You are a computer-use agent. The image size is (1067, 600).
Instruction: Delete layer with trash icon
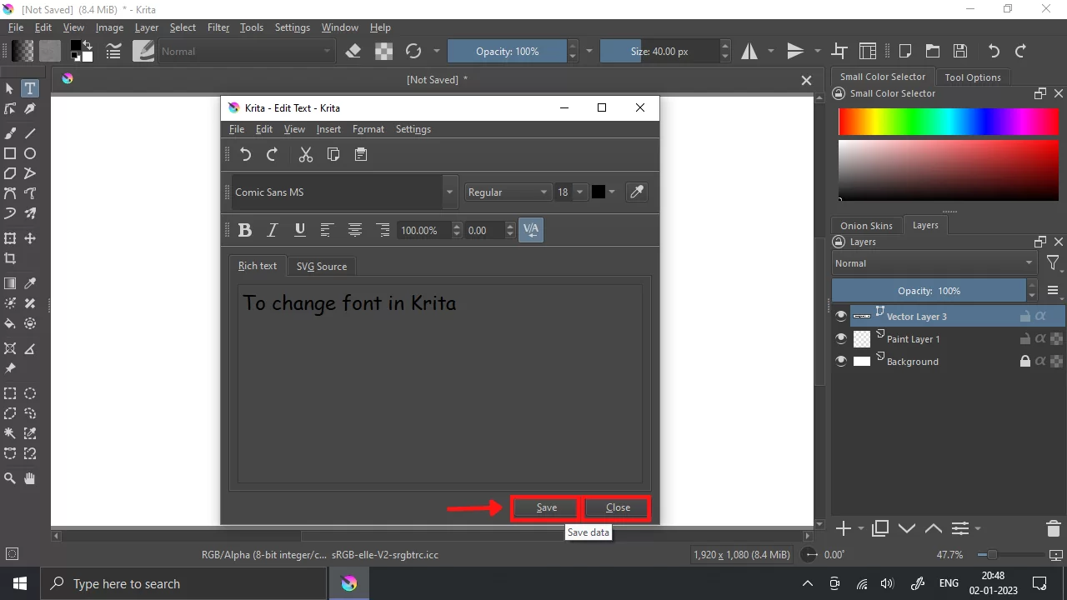pos(1053,528)
